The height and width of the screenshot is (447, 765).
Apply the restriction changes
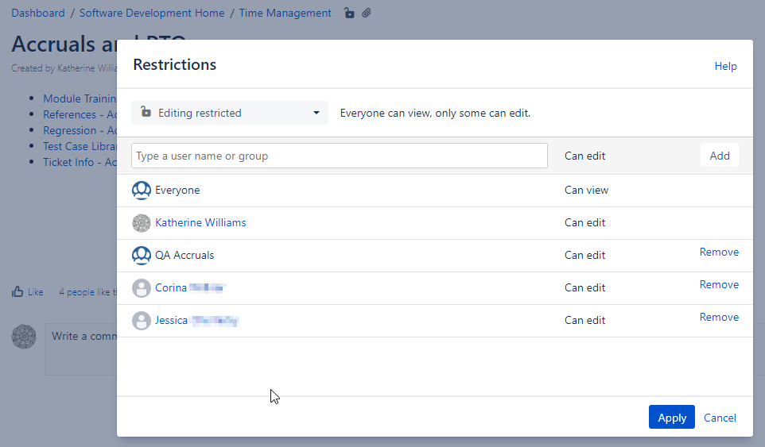(672, 418)
